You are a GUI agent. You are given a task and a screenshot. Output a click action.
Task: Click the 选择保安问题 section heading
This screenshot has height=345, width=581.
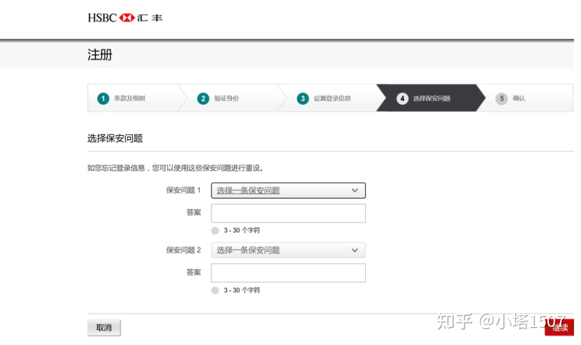[116, 139]
